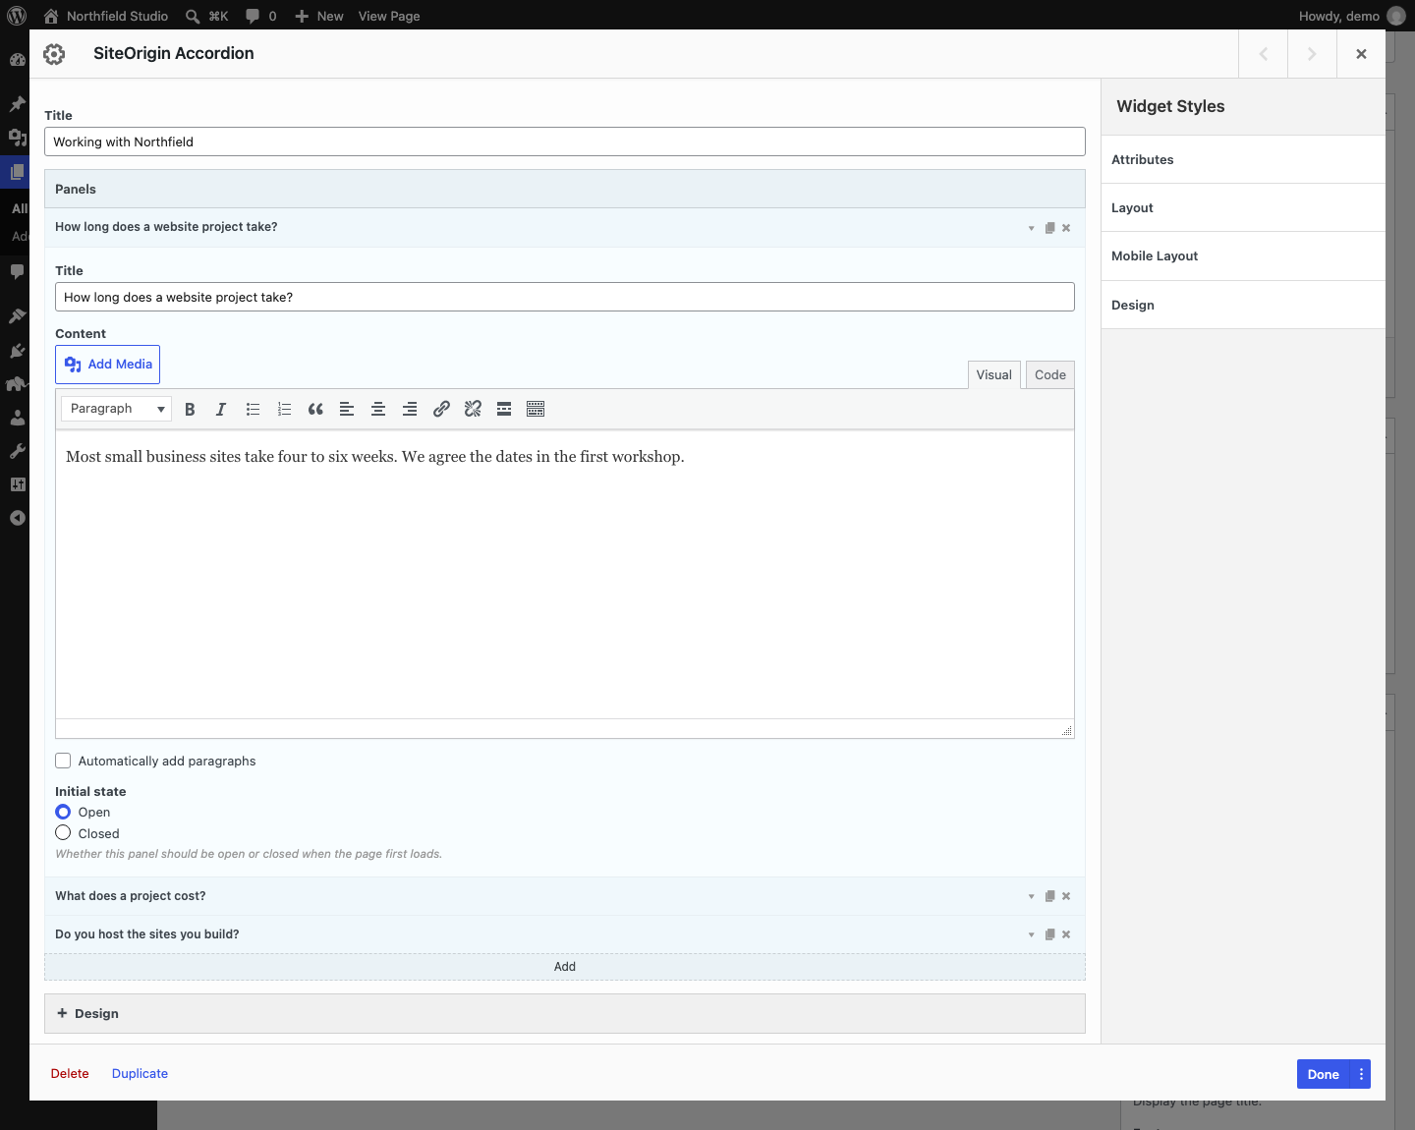Screen dimensions: 1415x1130
Task: Insert numbered list in editor
Action: pyautogui.click(x=284, y=409)
